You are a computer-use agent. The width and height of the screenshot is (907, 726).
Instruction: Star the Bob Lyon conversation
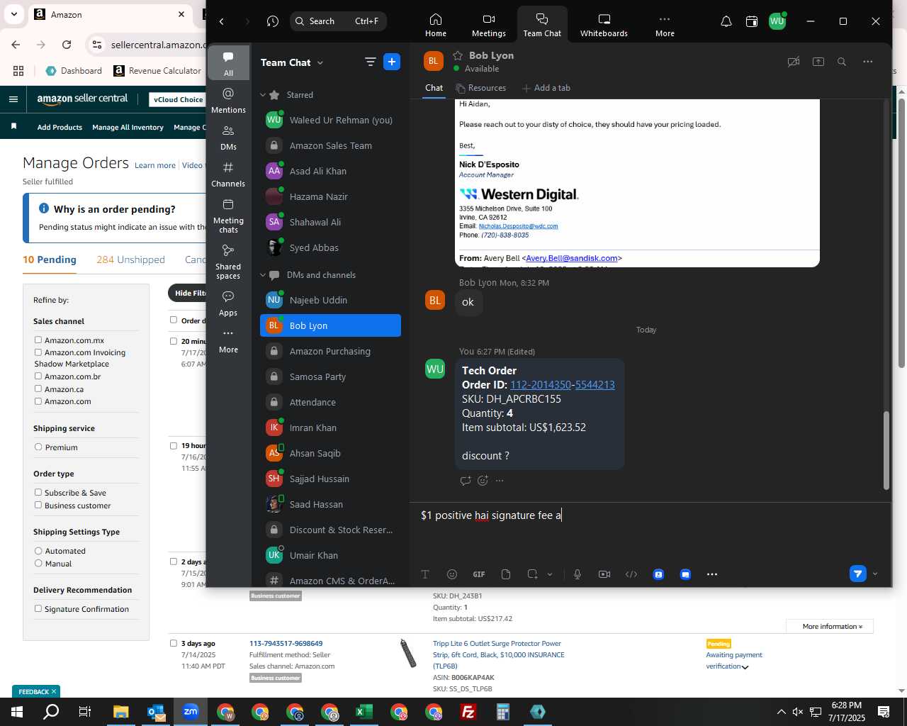[x=458, y=55]
